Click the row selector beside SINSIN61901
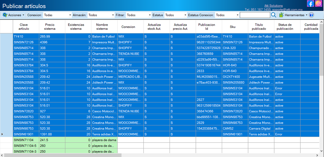The height and width of the screenshot is (157, 324). coord(6,134)
